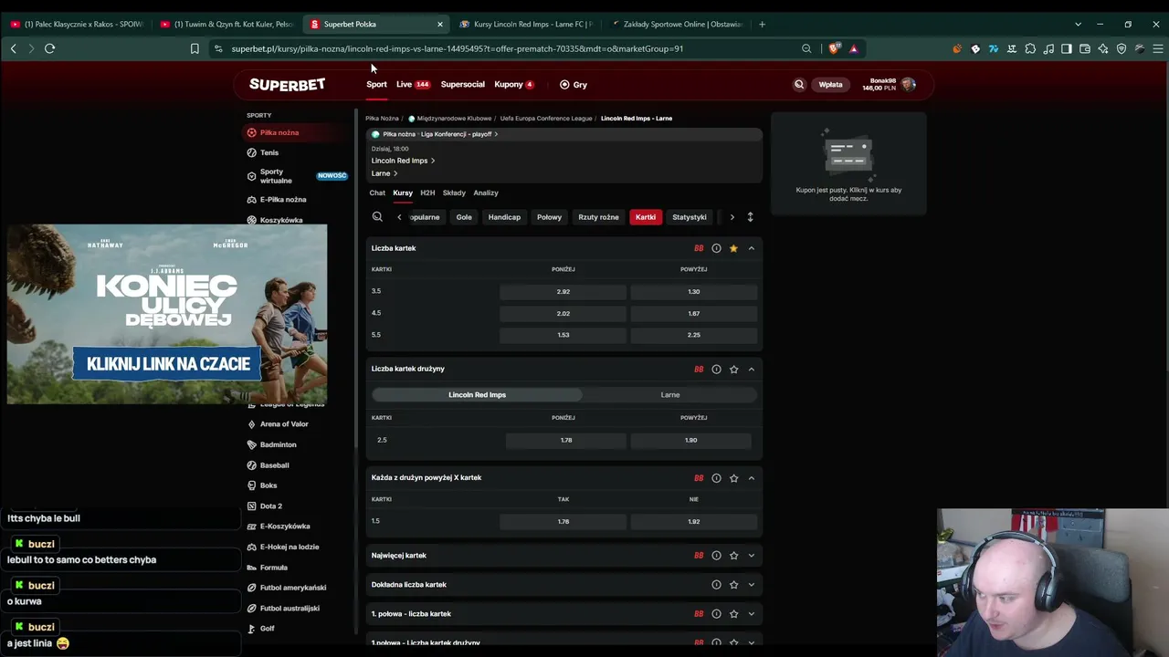The height and width of the screenshot is (657, 1169).
Task: Bet on Powyżej 5.5 kartek at 2.25
Action: (x=694, y=335)
